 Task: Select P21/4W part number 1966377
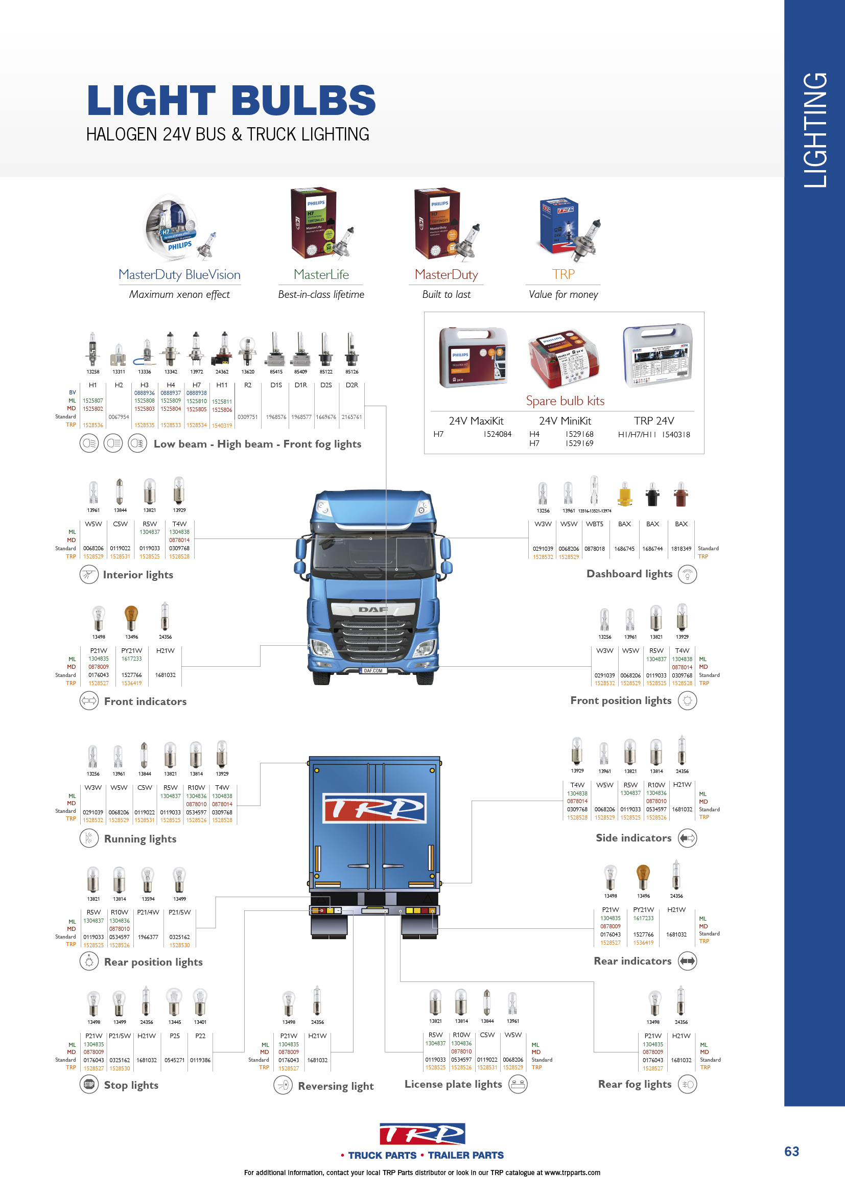coord(148,937)
